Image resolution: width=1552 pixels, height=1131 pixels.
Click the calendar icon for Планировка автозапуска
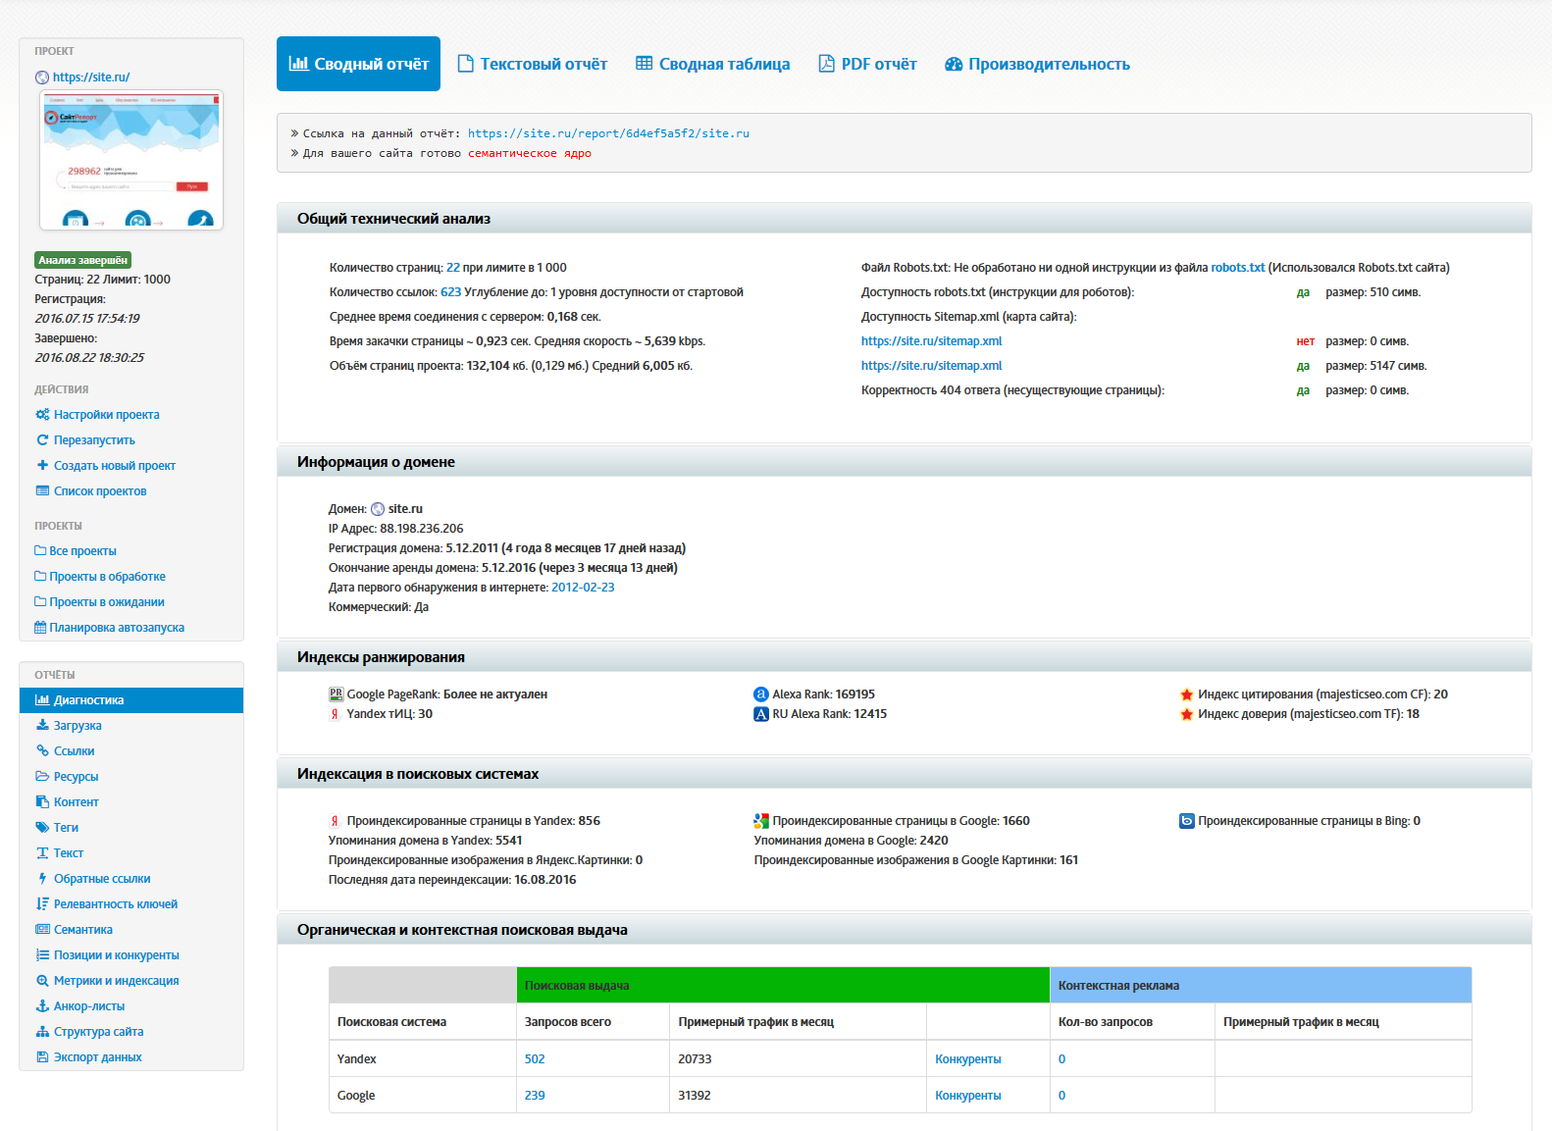pos(40,628)
